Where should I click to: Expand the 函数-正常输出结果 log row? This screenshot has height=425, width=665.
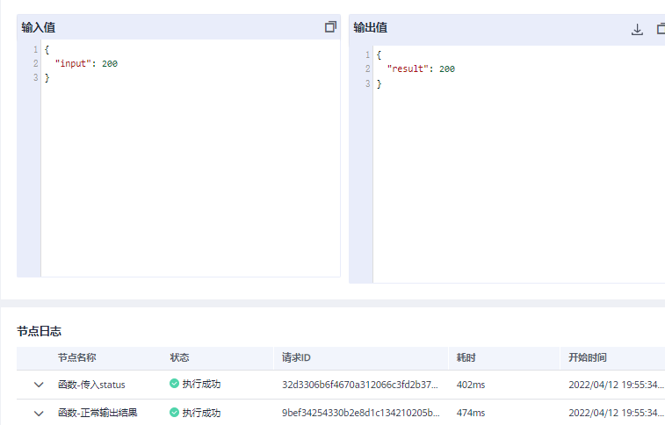39,413
